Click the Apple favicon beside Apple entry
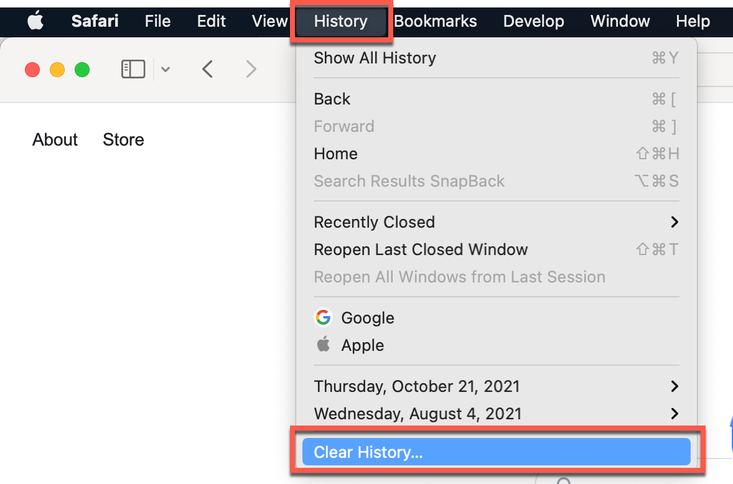This screenshot has height=484, width=733. pos(324,345)
